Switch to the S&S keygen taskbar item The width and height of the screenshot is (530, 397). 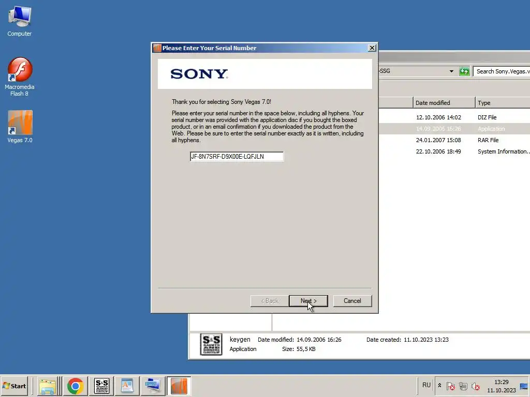pyautogui.click(x=102, y=386)
